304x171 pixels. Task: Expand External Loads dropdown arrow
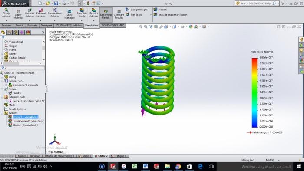tap(41, 20)
